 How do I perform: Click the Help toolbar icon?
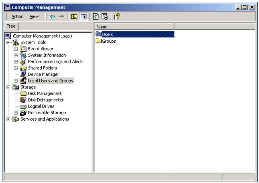pyautogui.click(x=117, y=17)
